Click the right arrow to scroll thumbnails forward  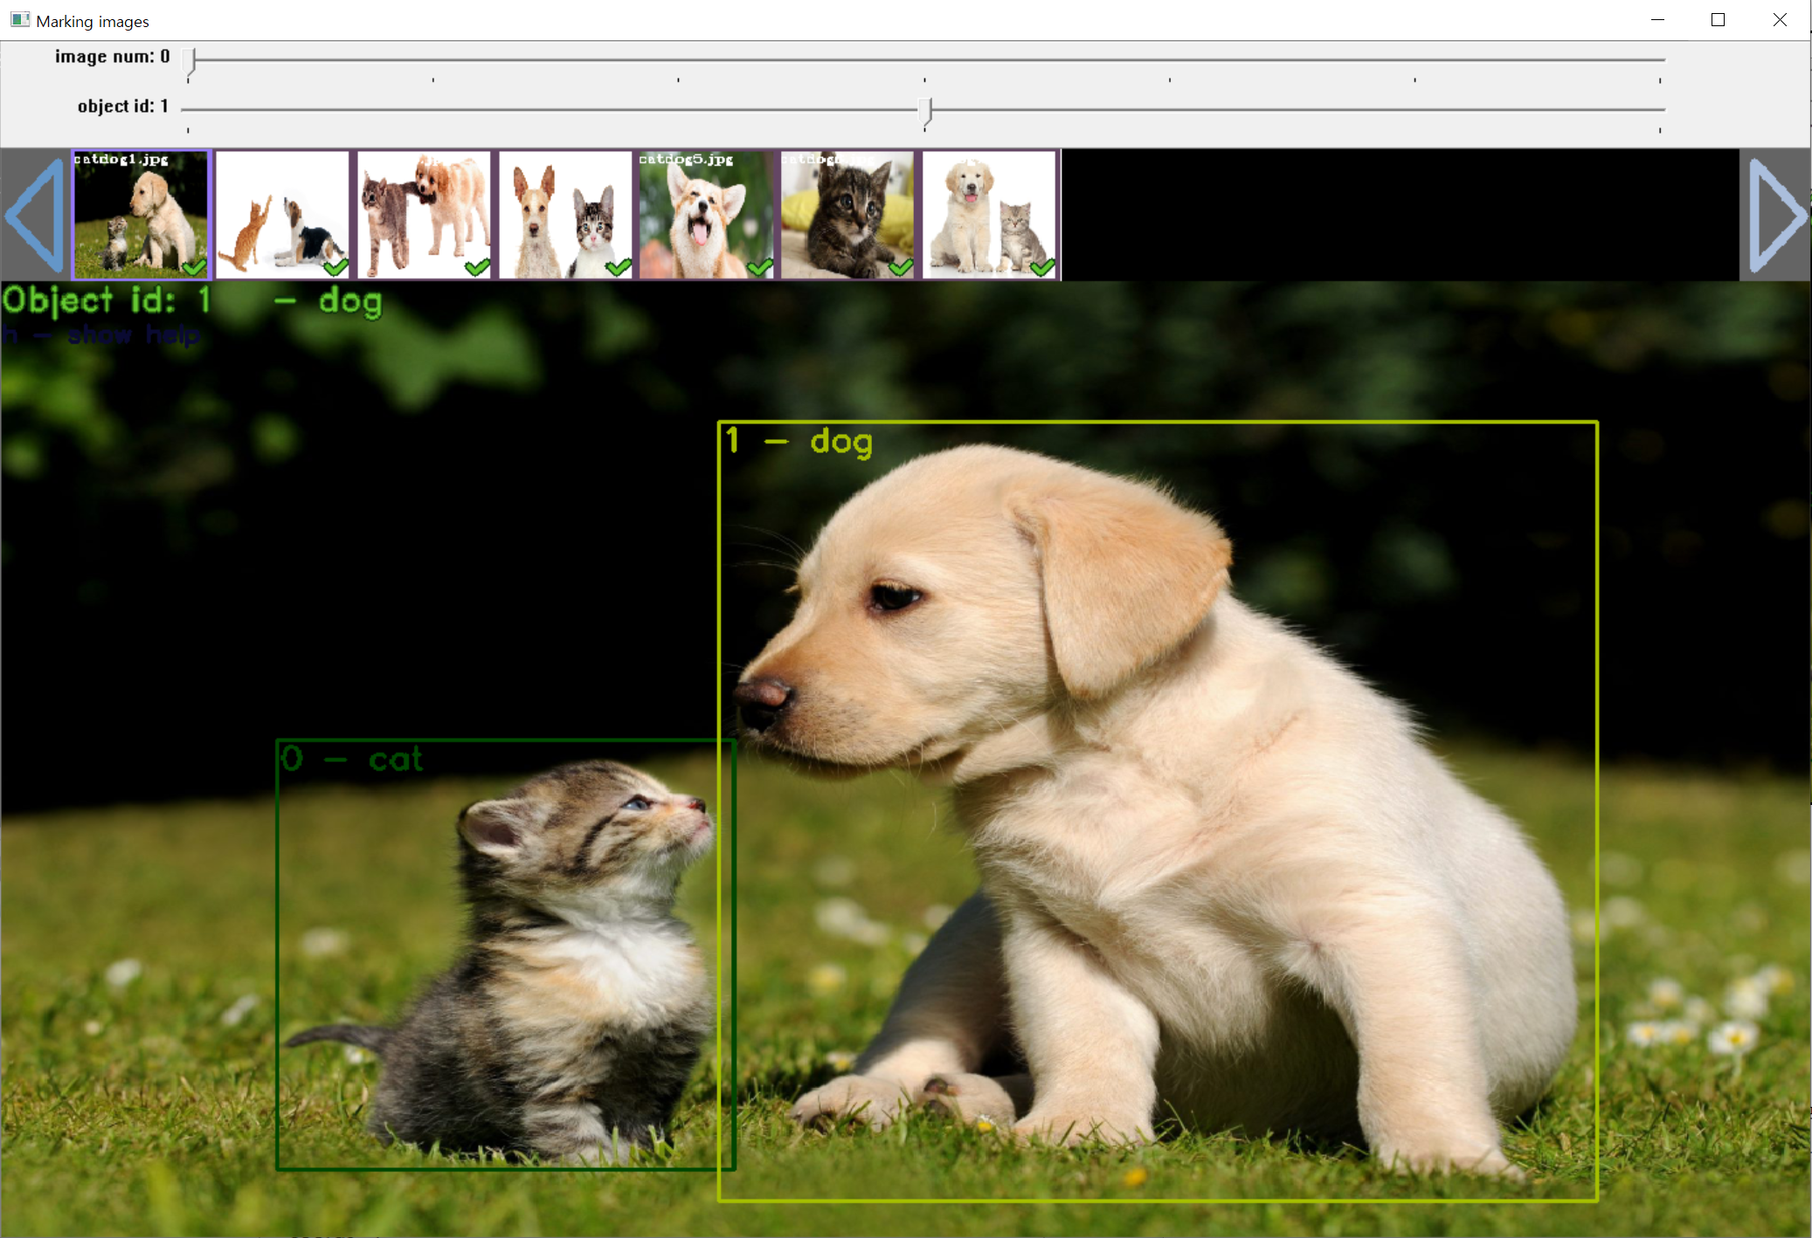(1776, 215)
